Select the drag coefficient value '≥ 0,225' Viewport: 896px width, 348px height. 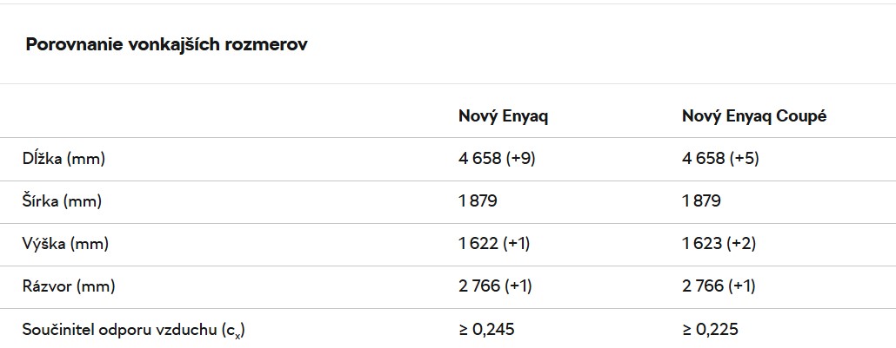(710, 329)
